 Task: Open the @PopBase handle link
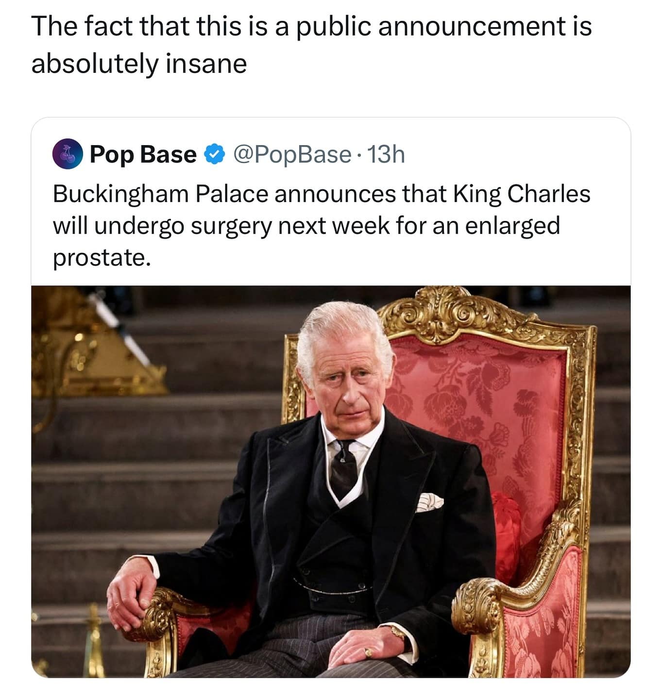292,154
